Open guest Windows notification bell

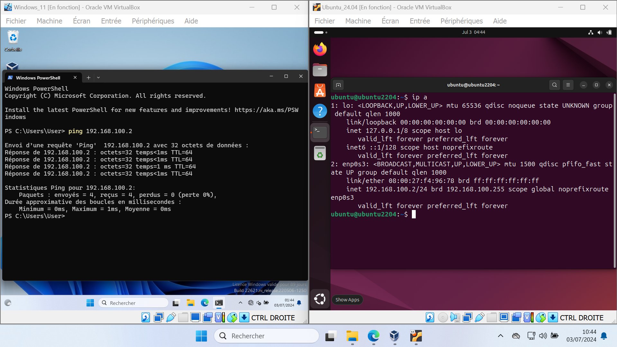pos(299,303)
